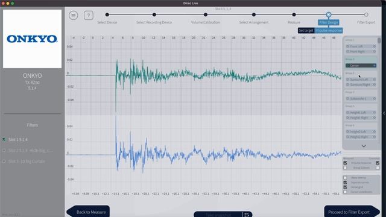Image resolution: width=386 pixels, height=217 pixels.
Task: Click the Take snapshot button
Action: pyautogui.click(x=218, y=215)
